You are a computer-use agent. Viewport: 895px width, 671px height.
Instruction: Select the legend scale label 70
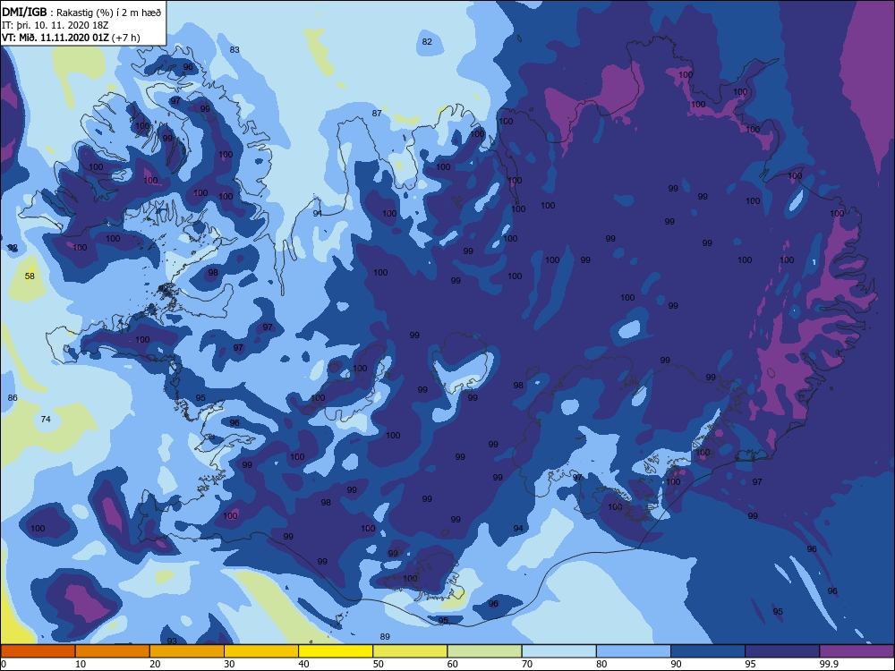click(527, 664)
